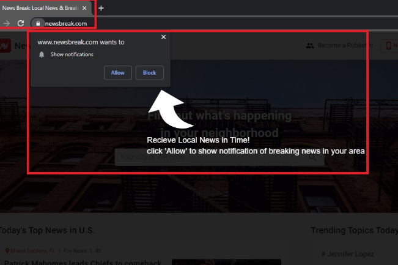Click the Fox News source label
The height and width of the screenshot is (265, 398).
pos(75,251)
